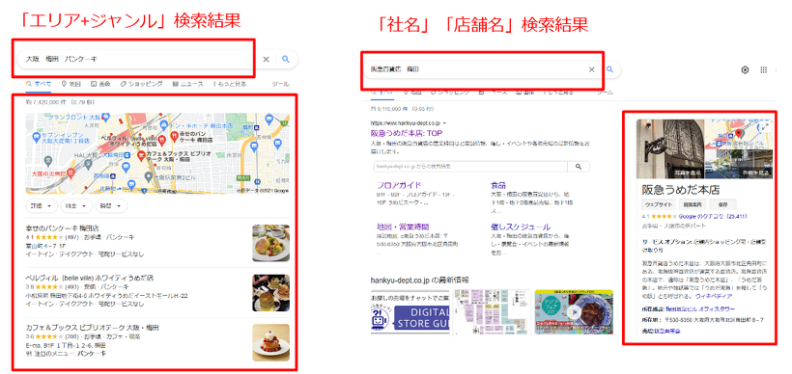Select ショッピング tab in the pancake search
792x374 pixels.
141,84
